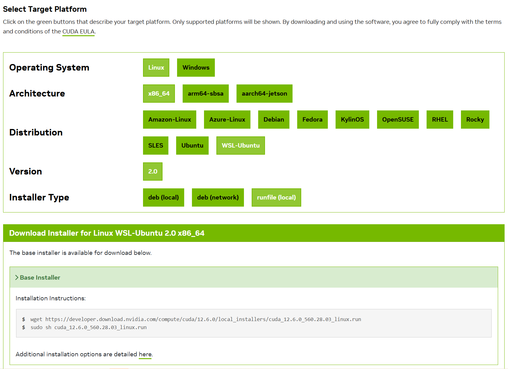The image size is (508, 369).
Task: Choose the Ubuntu distribution button
Action: pyautogui.click(x=192, y=145)
